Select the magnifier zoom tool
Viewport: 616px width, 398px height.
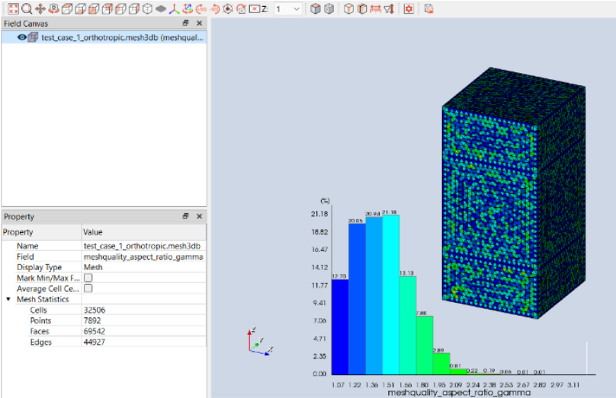tap(27, 9)
